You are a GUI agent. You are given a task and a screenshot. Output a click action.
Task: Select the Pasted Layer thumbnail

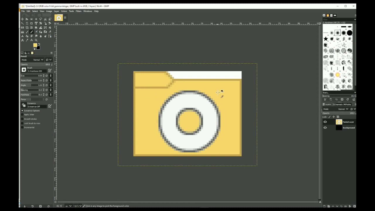339,122
